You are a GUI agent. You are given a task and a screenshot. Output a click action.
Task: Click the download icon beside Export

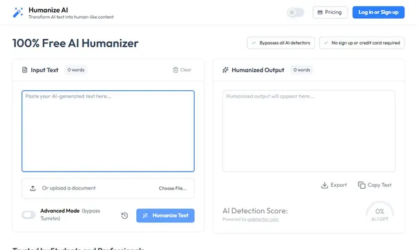click(x=325, y=185)
